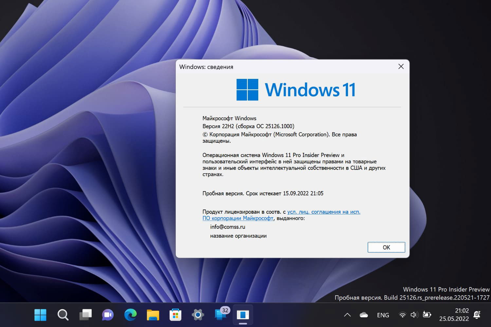
Task: Select the active winver taskbar icon
Action: click(x=243, y=315)
